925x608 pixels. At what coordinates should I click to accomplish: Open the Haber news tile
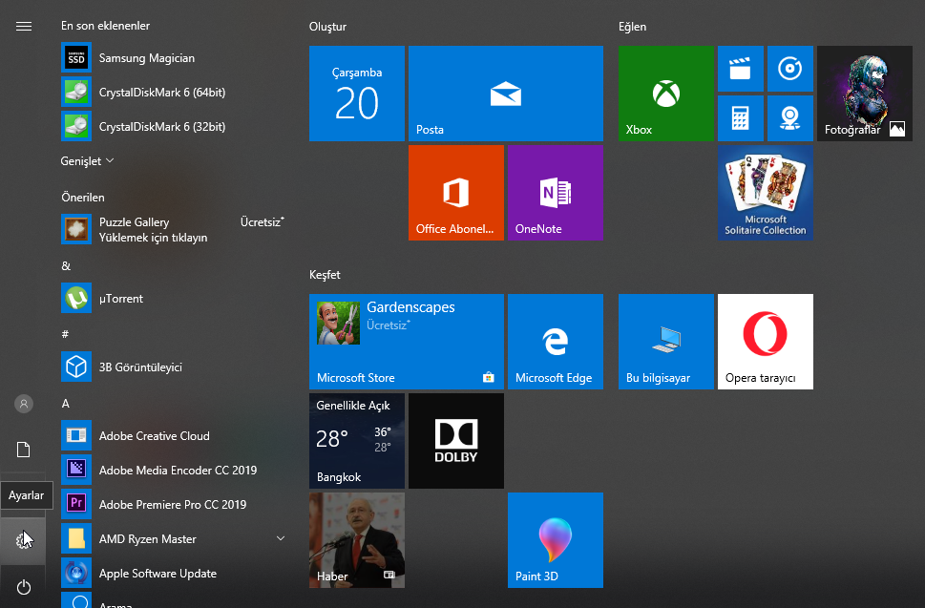tap(357, 540)
